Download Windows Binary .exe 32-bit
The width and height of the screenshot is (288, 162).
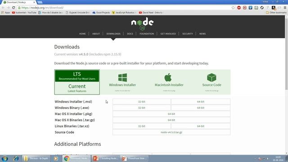[x=142, y=108]
